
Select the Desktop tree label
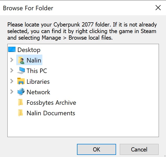29,50
